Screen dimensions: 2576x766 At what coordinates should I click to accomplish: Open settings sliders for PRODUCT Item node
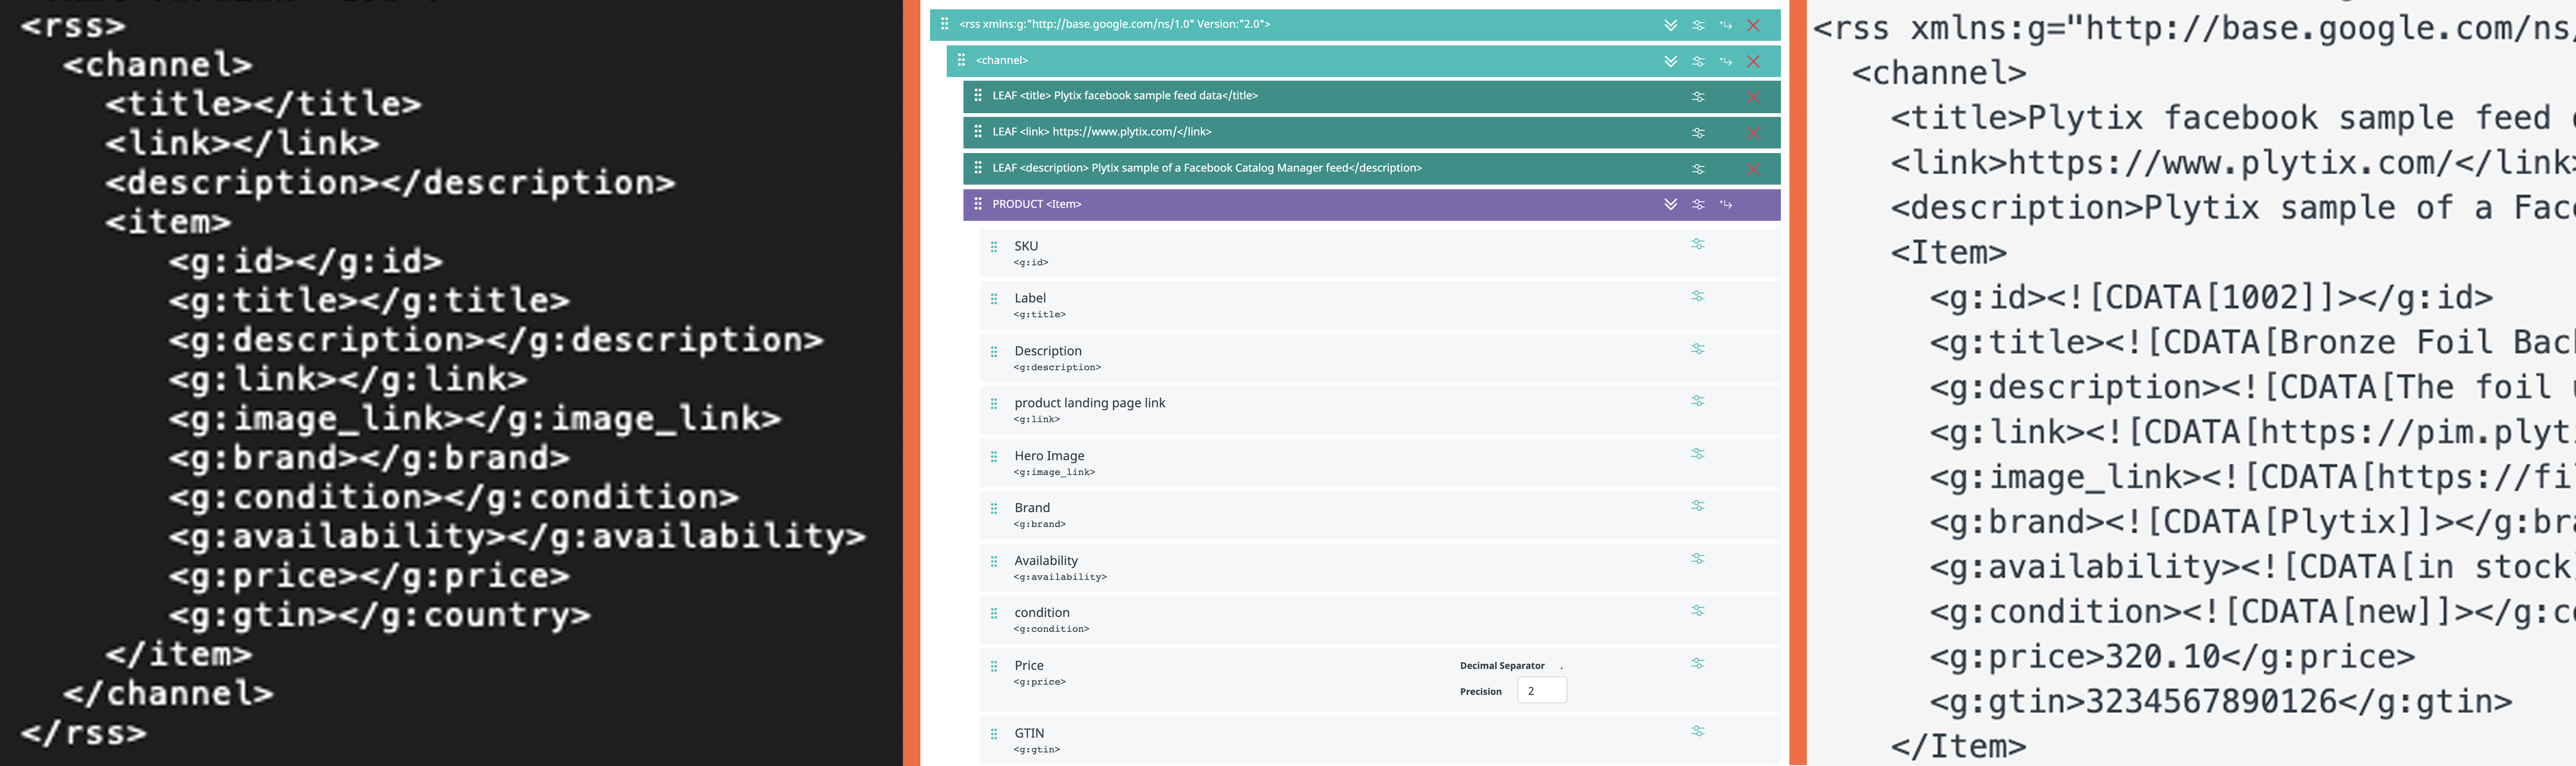coord(1698,204)
